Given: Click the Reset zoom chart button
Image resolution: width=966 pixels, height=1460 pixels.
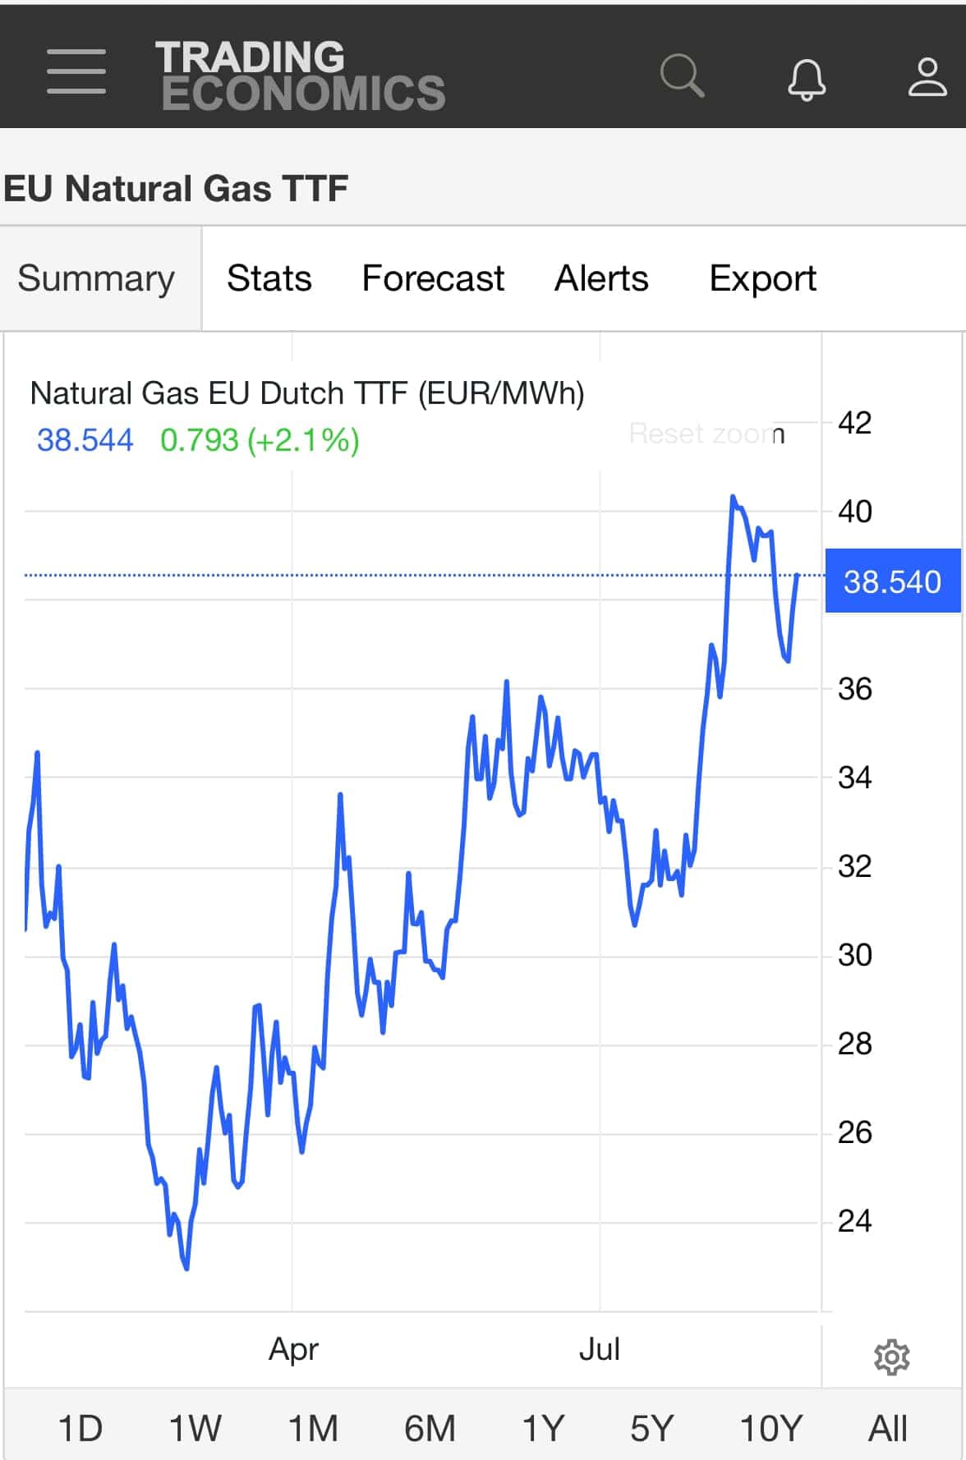Looking at the screenshot, I should click(706, 434).
